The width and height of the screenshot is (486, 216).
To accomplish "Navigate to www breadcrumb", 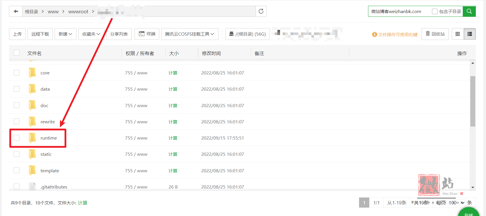I will [x=53, y=12].
